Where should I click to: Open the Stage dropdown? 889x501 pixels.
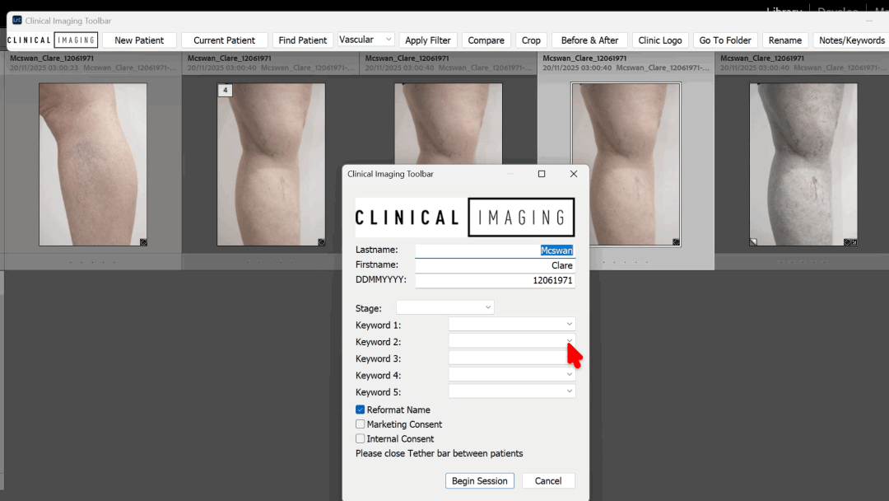coord(445,307)
